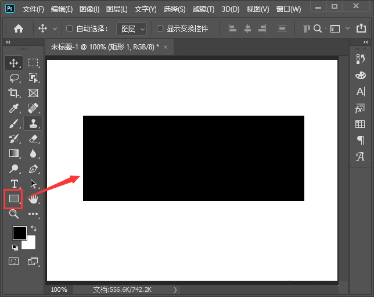The width and height of the screenshot is (374, 297).
Task: Select the Rectangle shape tool
Action: pyautogui.click(x=14, y=199)
